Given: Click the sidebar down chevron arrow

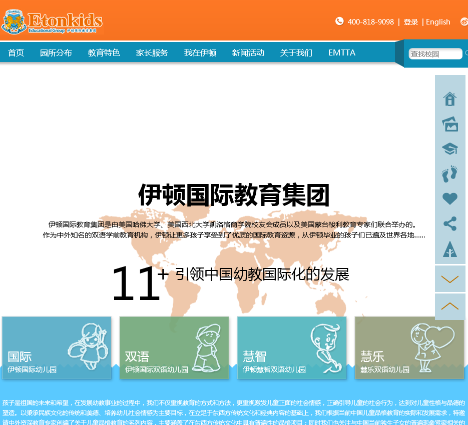Looking at the screenshot, I should [450, 279].
